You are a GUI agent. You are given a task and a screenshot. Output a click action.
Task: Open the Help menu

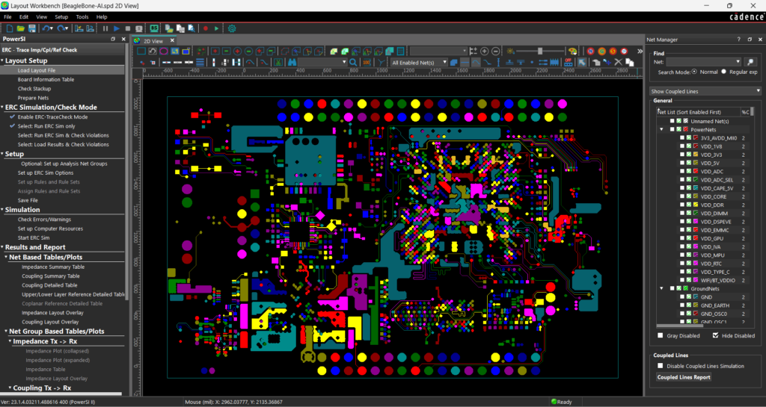point(102,17)
